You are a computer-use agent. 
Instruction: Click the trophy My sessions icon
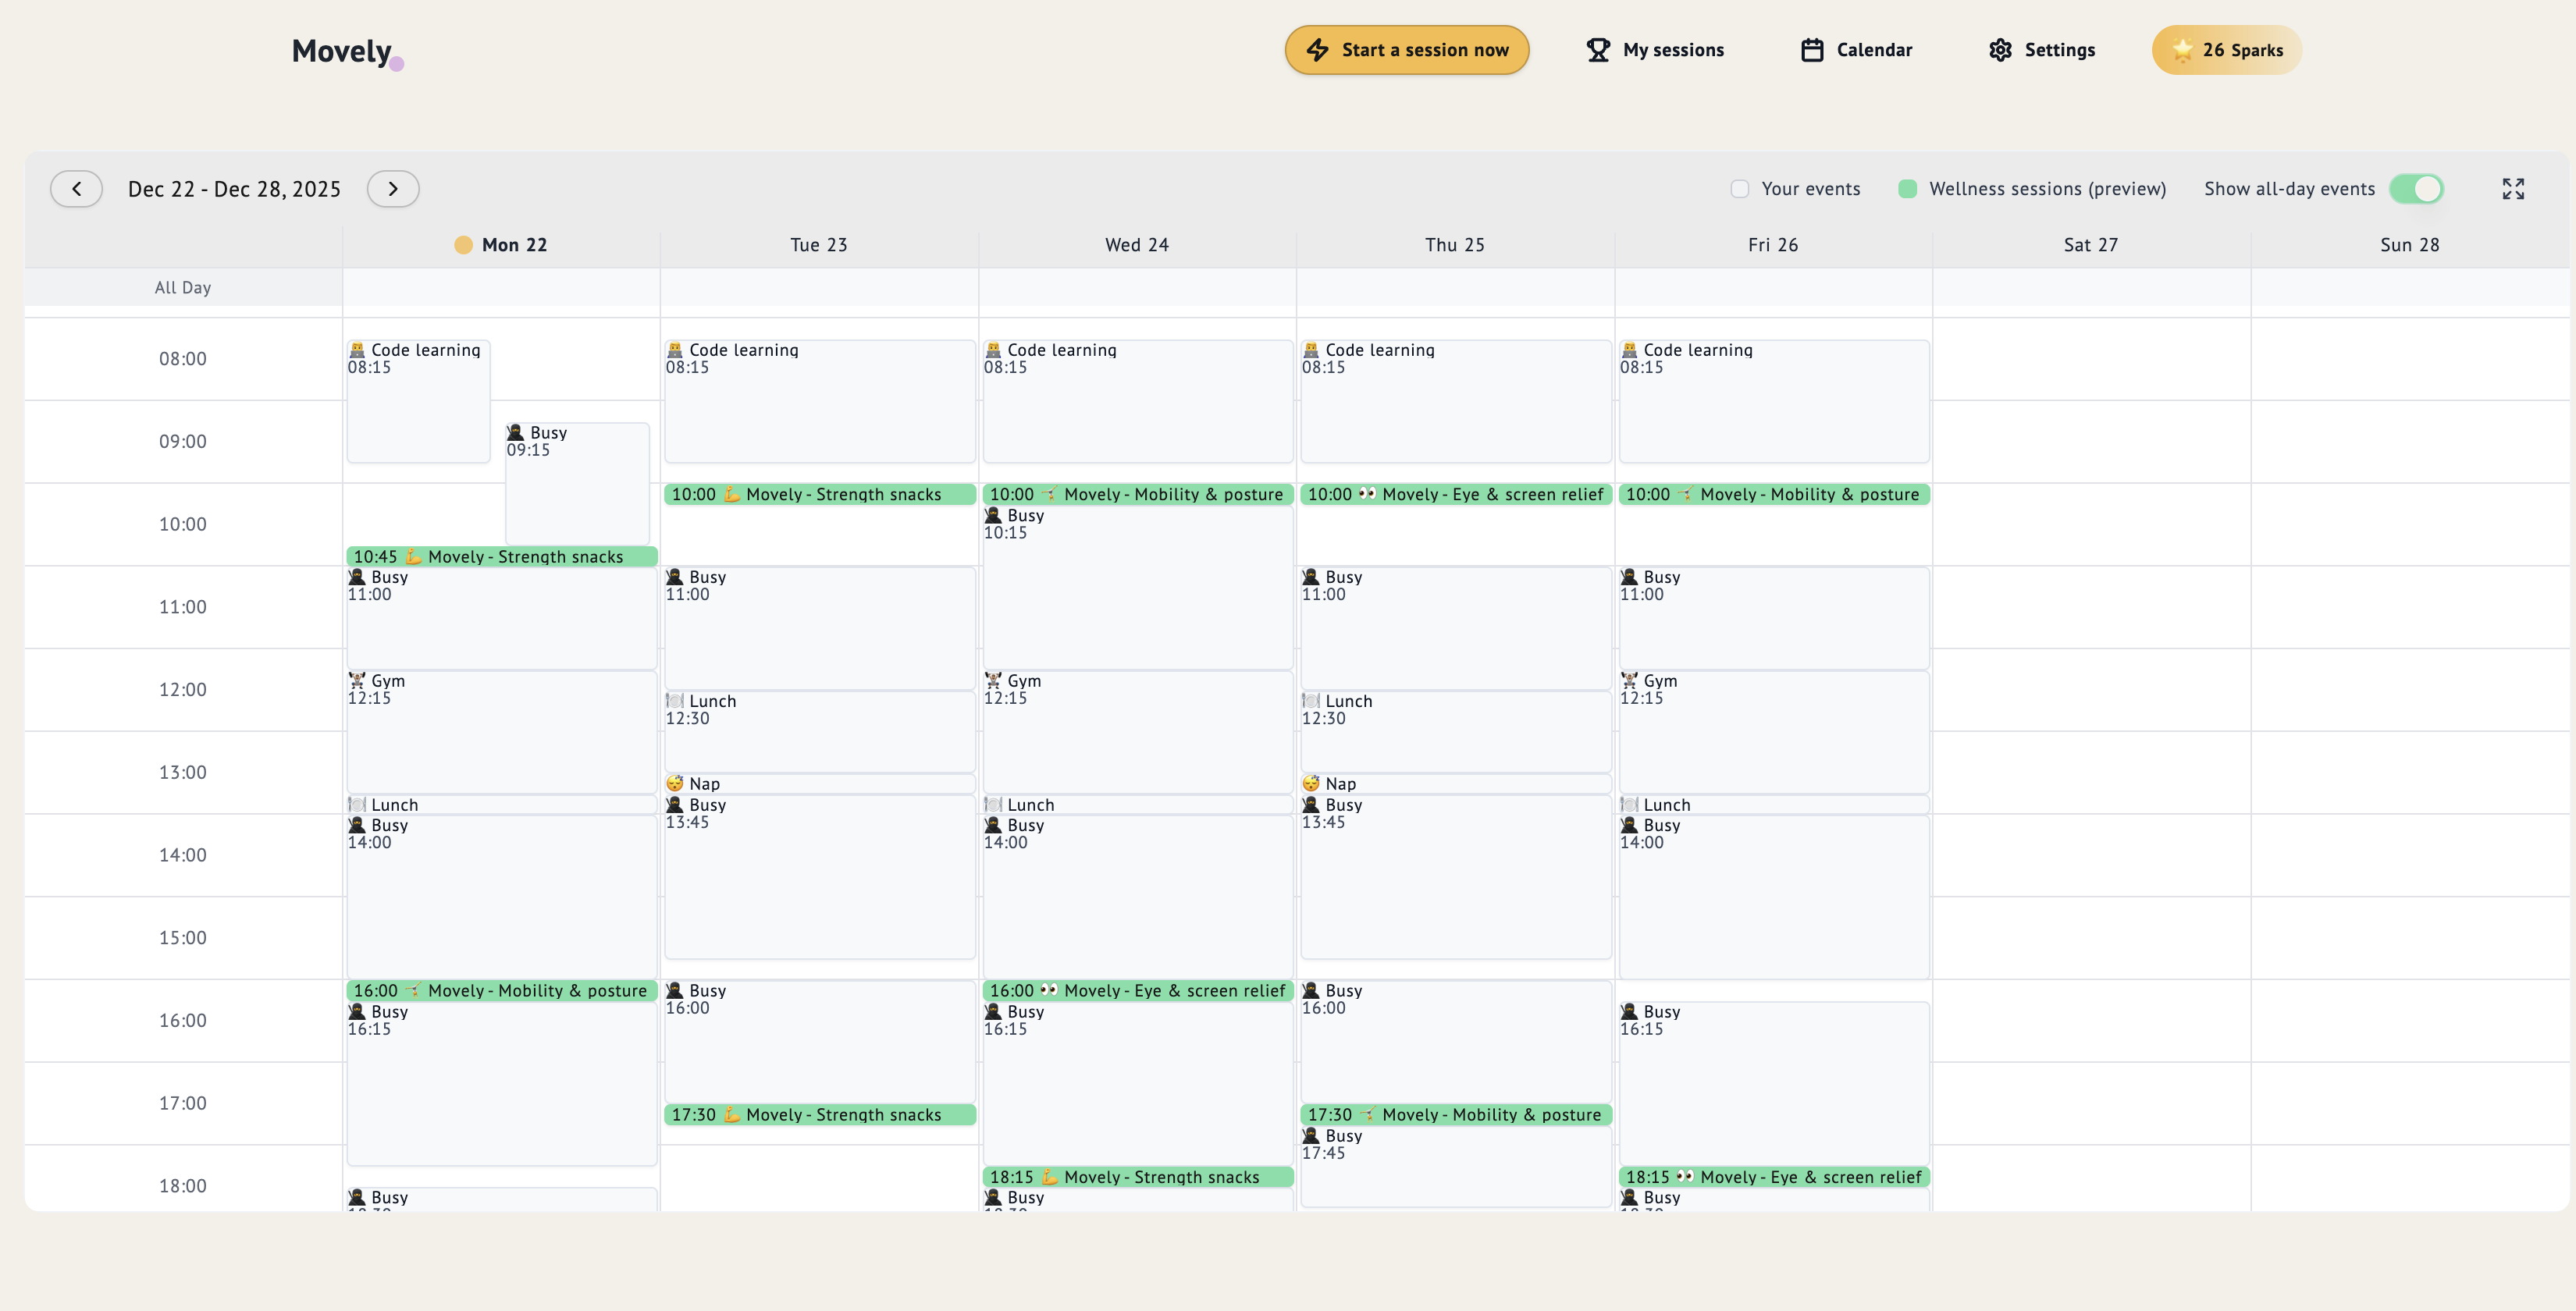(x=1598, y=50)
